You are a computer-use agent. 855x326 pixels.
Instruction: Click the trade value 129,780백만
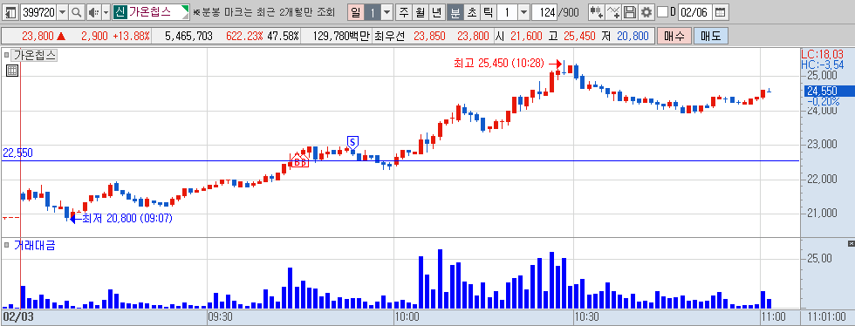tap(342, 37)
